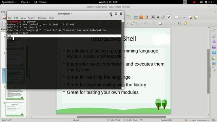The height and width of the screenshot is (122, 217).
Task: Click the 68% zoom level value
Action: click(x=213, y=120)
